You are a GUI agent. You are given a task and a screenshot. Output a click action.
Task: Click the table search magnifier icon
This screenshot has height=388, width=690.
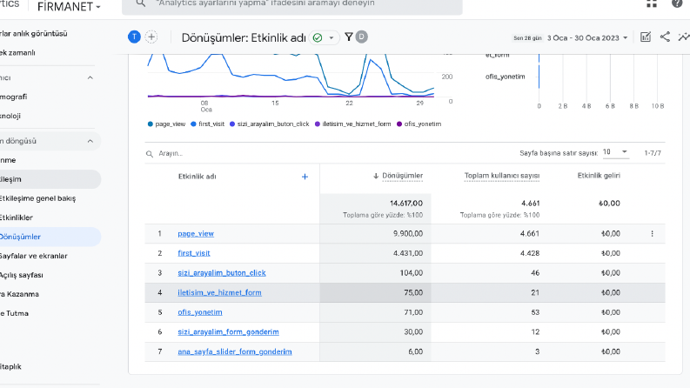coord(150,154)
